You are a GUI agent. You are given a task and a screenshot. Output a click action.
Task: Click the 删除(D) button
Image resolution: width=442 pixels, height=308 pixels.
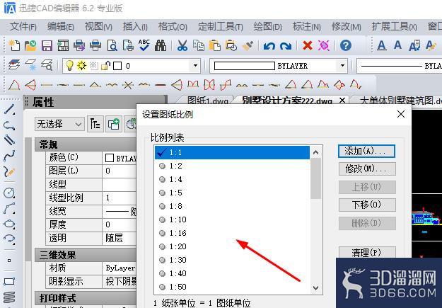coord(367,223)
